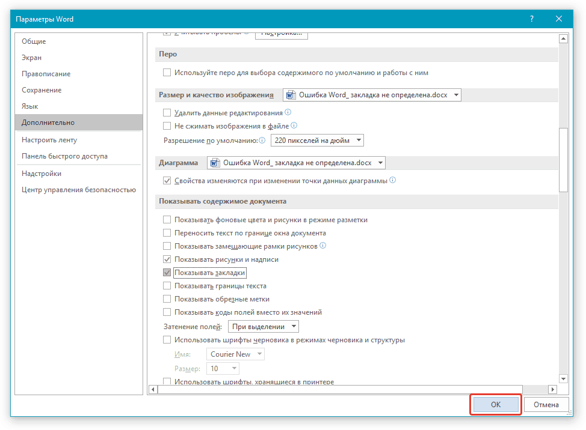The image size is (586, 430).
Task: Enable 'Показывать границы текста' checkbox
Action: pos(167,286)
